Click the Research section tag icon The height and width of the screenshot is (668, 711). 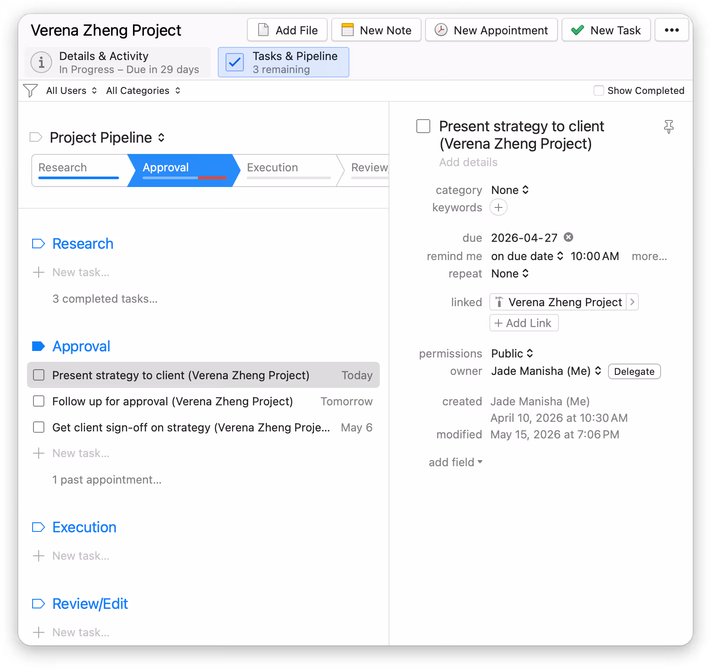(x=39, y=244)
